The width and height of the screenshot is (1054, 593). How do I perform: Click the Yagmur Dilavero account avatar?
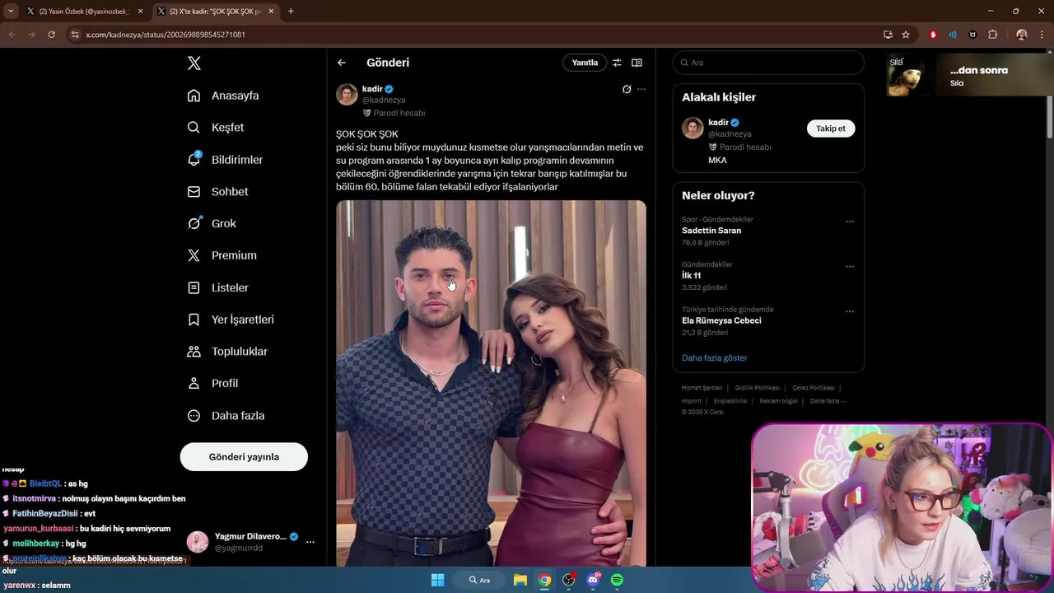[x=198, y=542]
